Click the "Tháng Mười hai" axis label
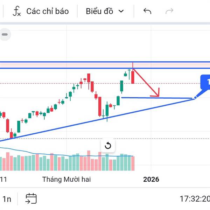 tap(66, 179)
